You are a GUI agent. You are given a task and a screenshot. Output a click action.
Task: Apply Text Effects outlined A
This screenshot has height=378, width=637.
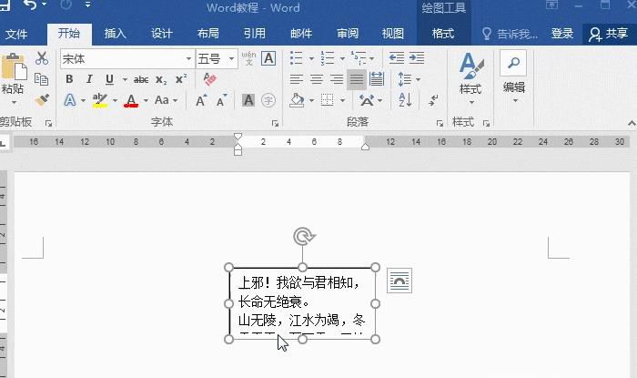(70, 100)
